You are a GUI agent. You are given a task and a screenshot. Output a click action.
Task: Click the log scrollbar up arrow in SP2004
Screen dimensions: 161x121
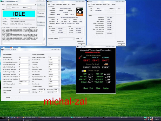[x=44, y=28]
